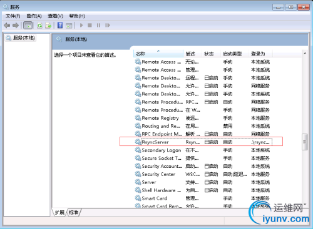Select Remote Deskto... row described 远程...

[x=202, y=78]
